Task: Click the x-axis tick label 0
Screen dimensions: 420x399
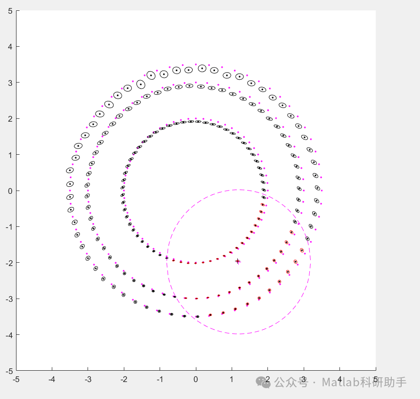Action: [x=196, y=379]
